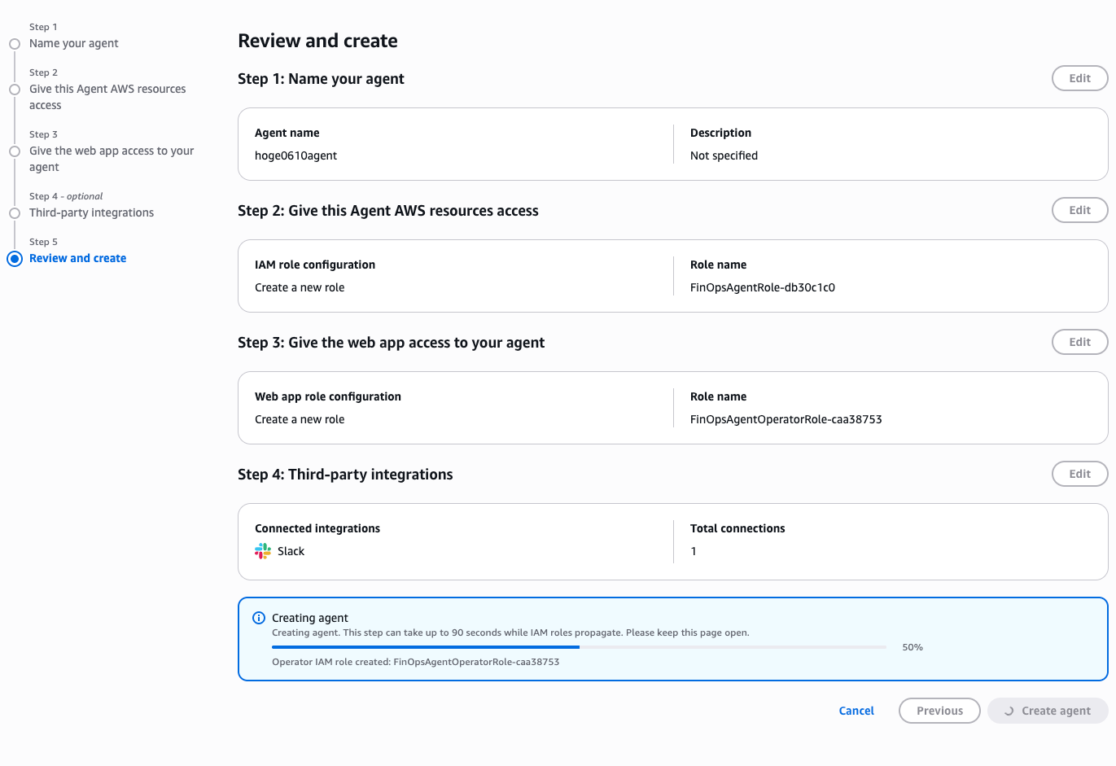The width and height of the screenshot is (1116, 766).
Task: Select the Step 4 wizard circle
Action: click(15, 213)
